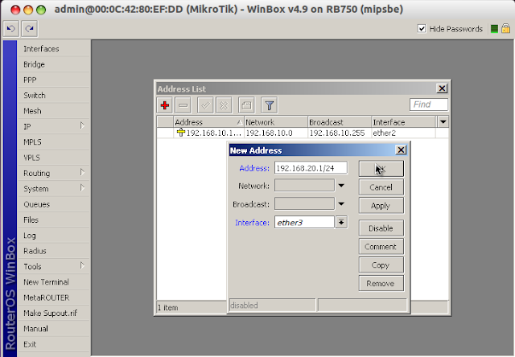Confirm with the OK button
Viewport: 515px width, 357px height.
pos(381,169)
